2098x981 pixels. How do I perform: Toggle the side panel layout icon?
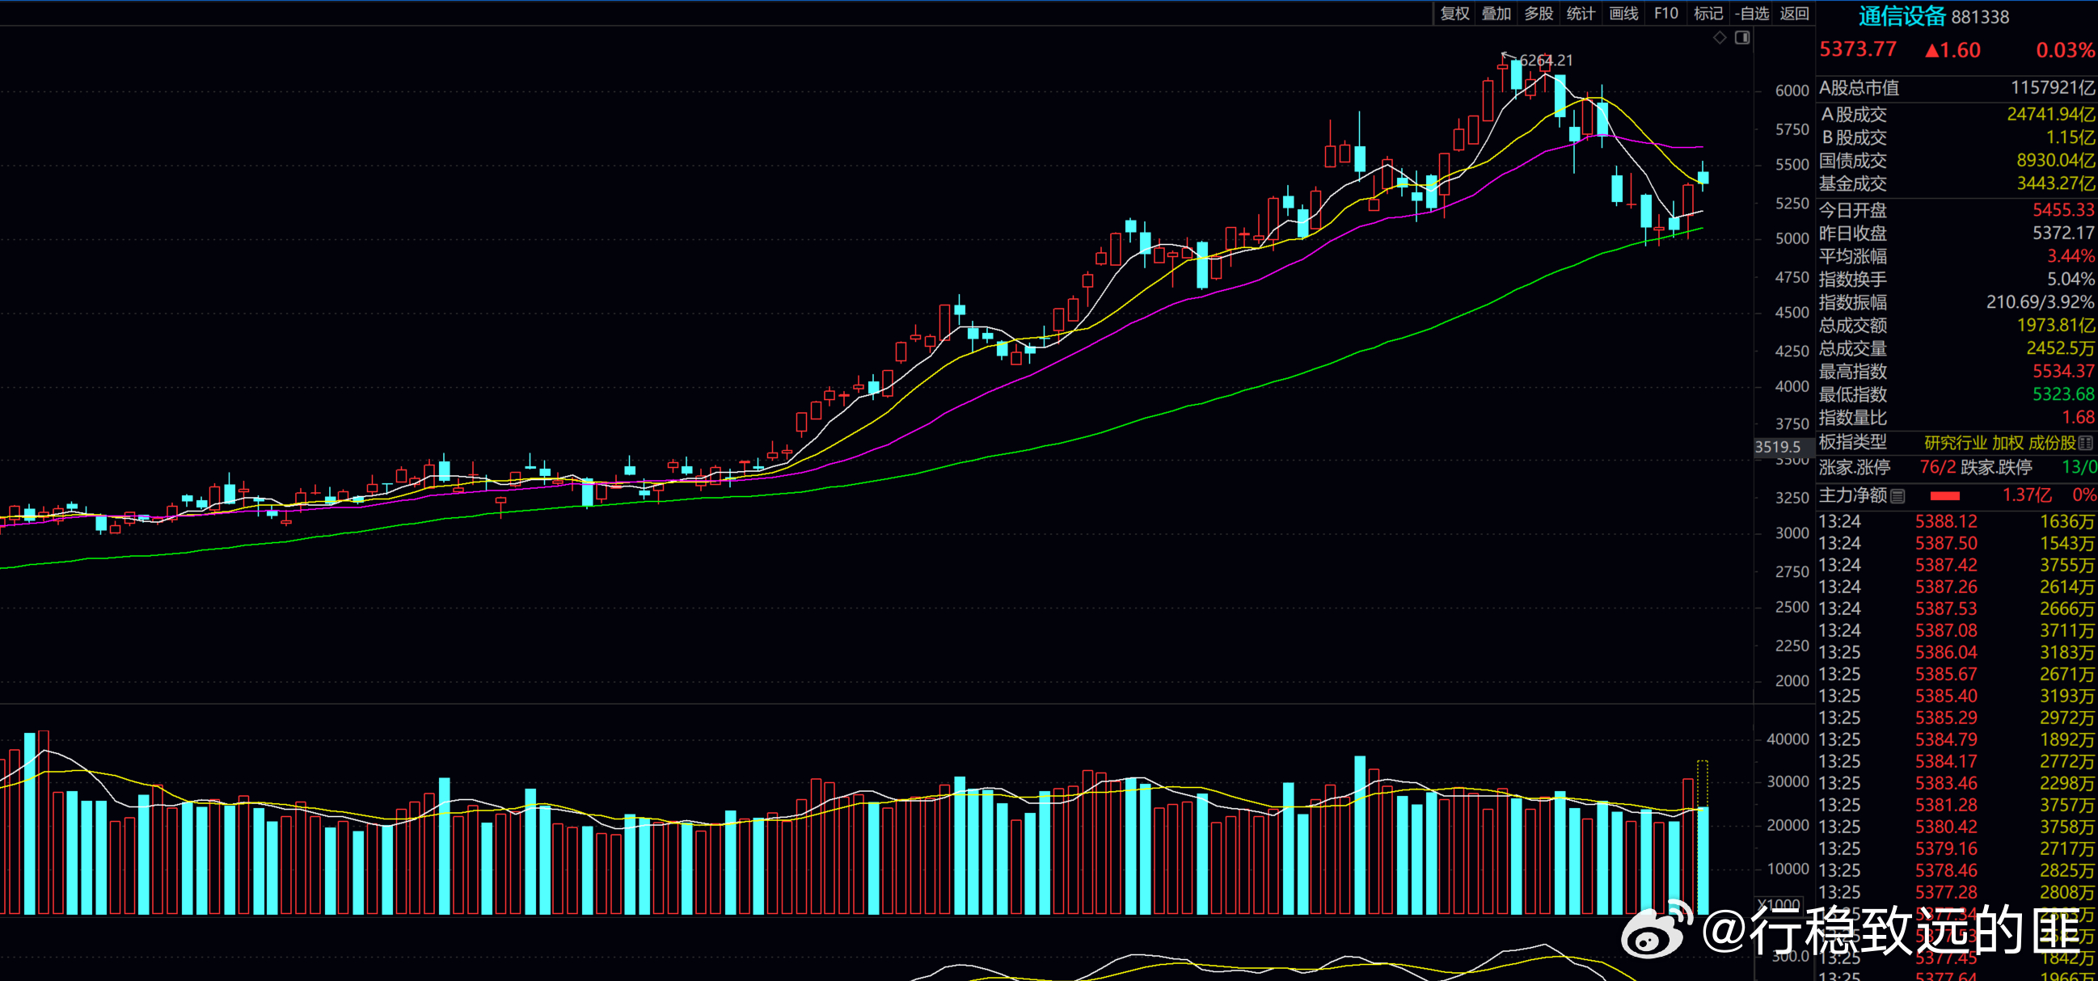click(x=1742, y=37)
